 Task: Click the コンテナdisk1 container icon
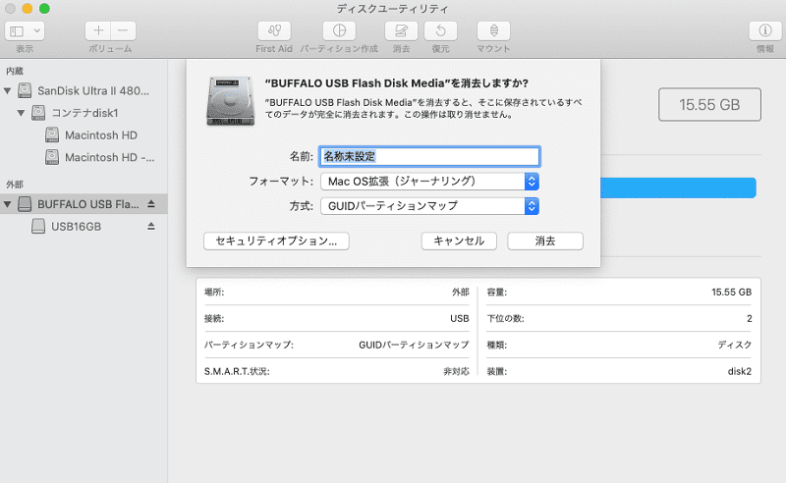pos(38,113)
